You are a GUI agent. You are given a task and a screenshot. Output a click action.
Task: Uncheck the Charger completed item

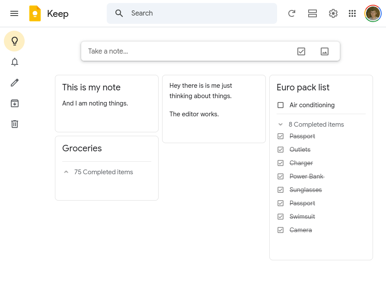click(x=281, y=163)
